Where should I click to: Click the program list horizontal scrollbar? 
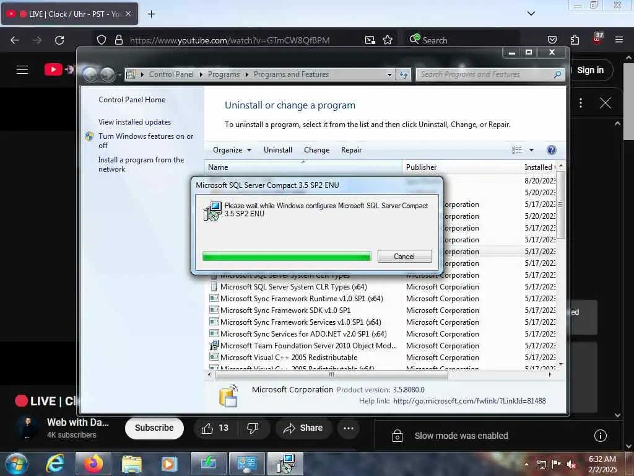(x=332, y=375)
